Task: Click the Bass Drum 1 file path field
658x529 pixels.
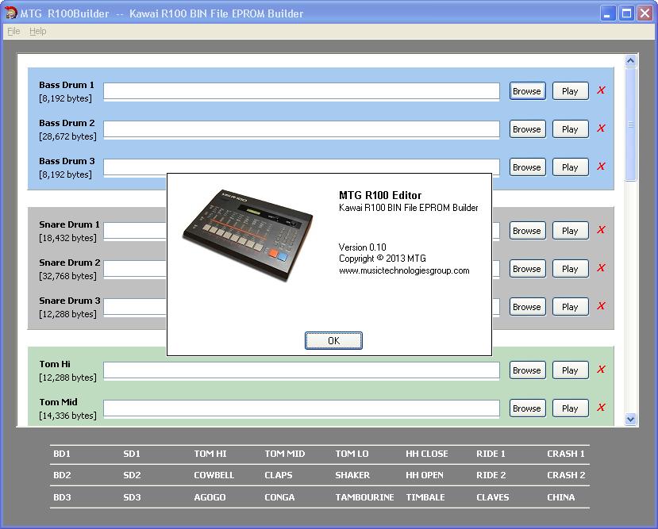Action: (302, 91)
